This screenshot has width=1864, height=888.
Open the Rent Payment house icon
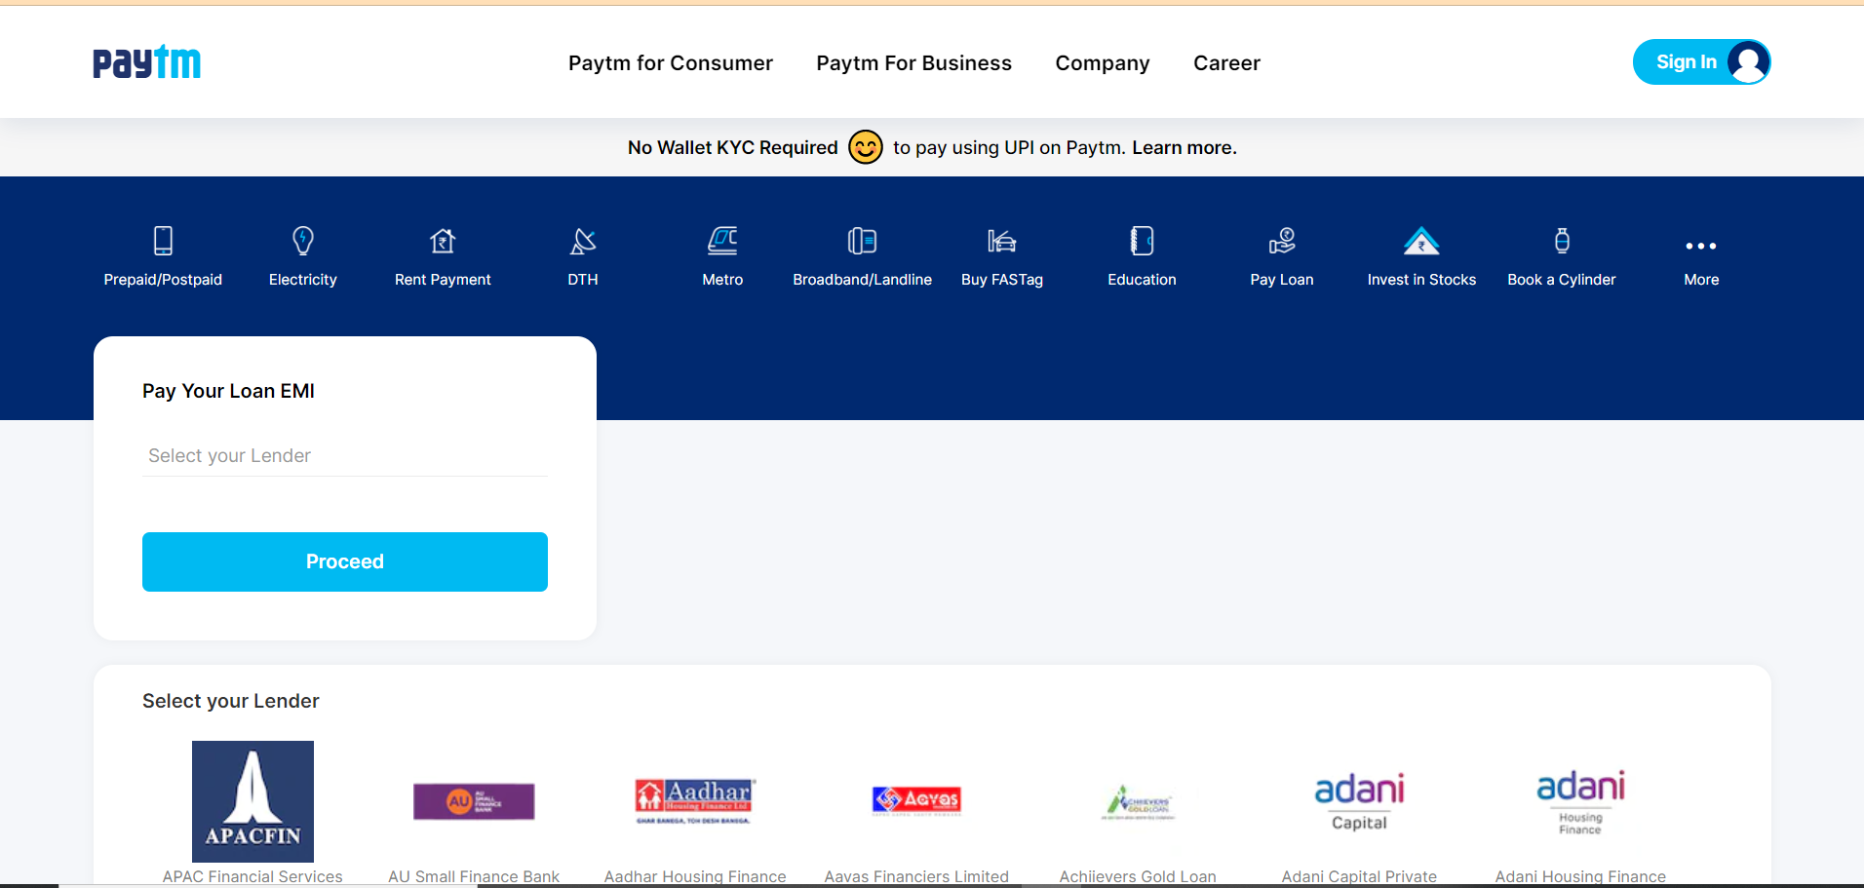point(443,241)
